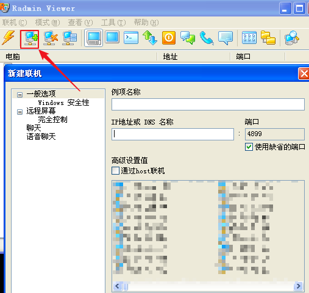Select 完全控制 tree item
The width and height of the screenshot is (309, 293).
point(52,120)
